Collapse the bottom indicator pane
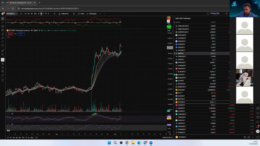The height and width of the screenshot is (146, 260). point(8,124)
